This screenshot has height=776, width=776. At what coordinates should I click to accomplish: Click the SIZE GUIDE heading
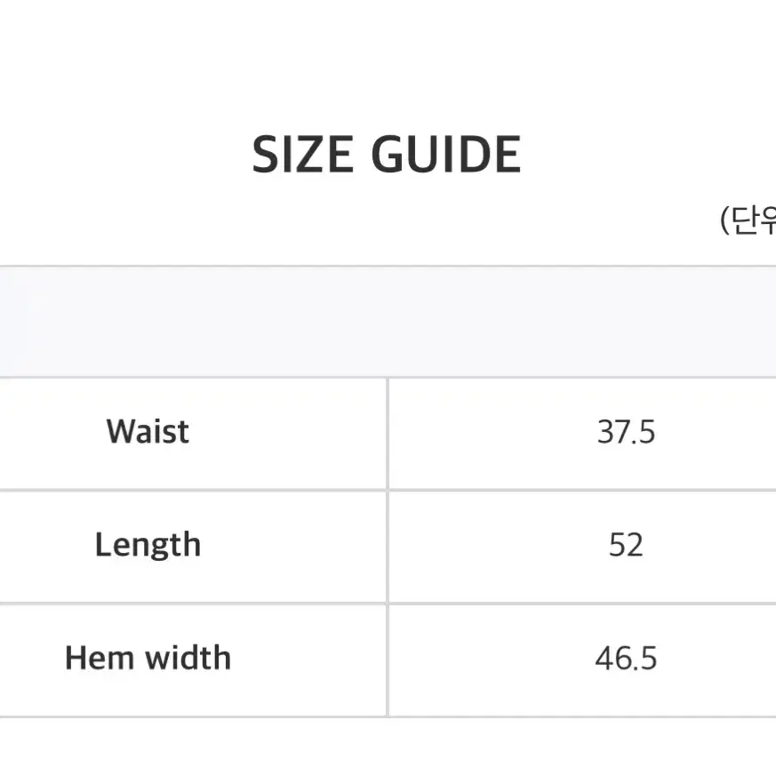[387, 155]
